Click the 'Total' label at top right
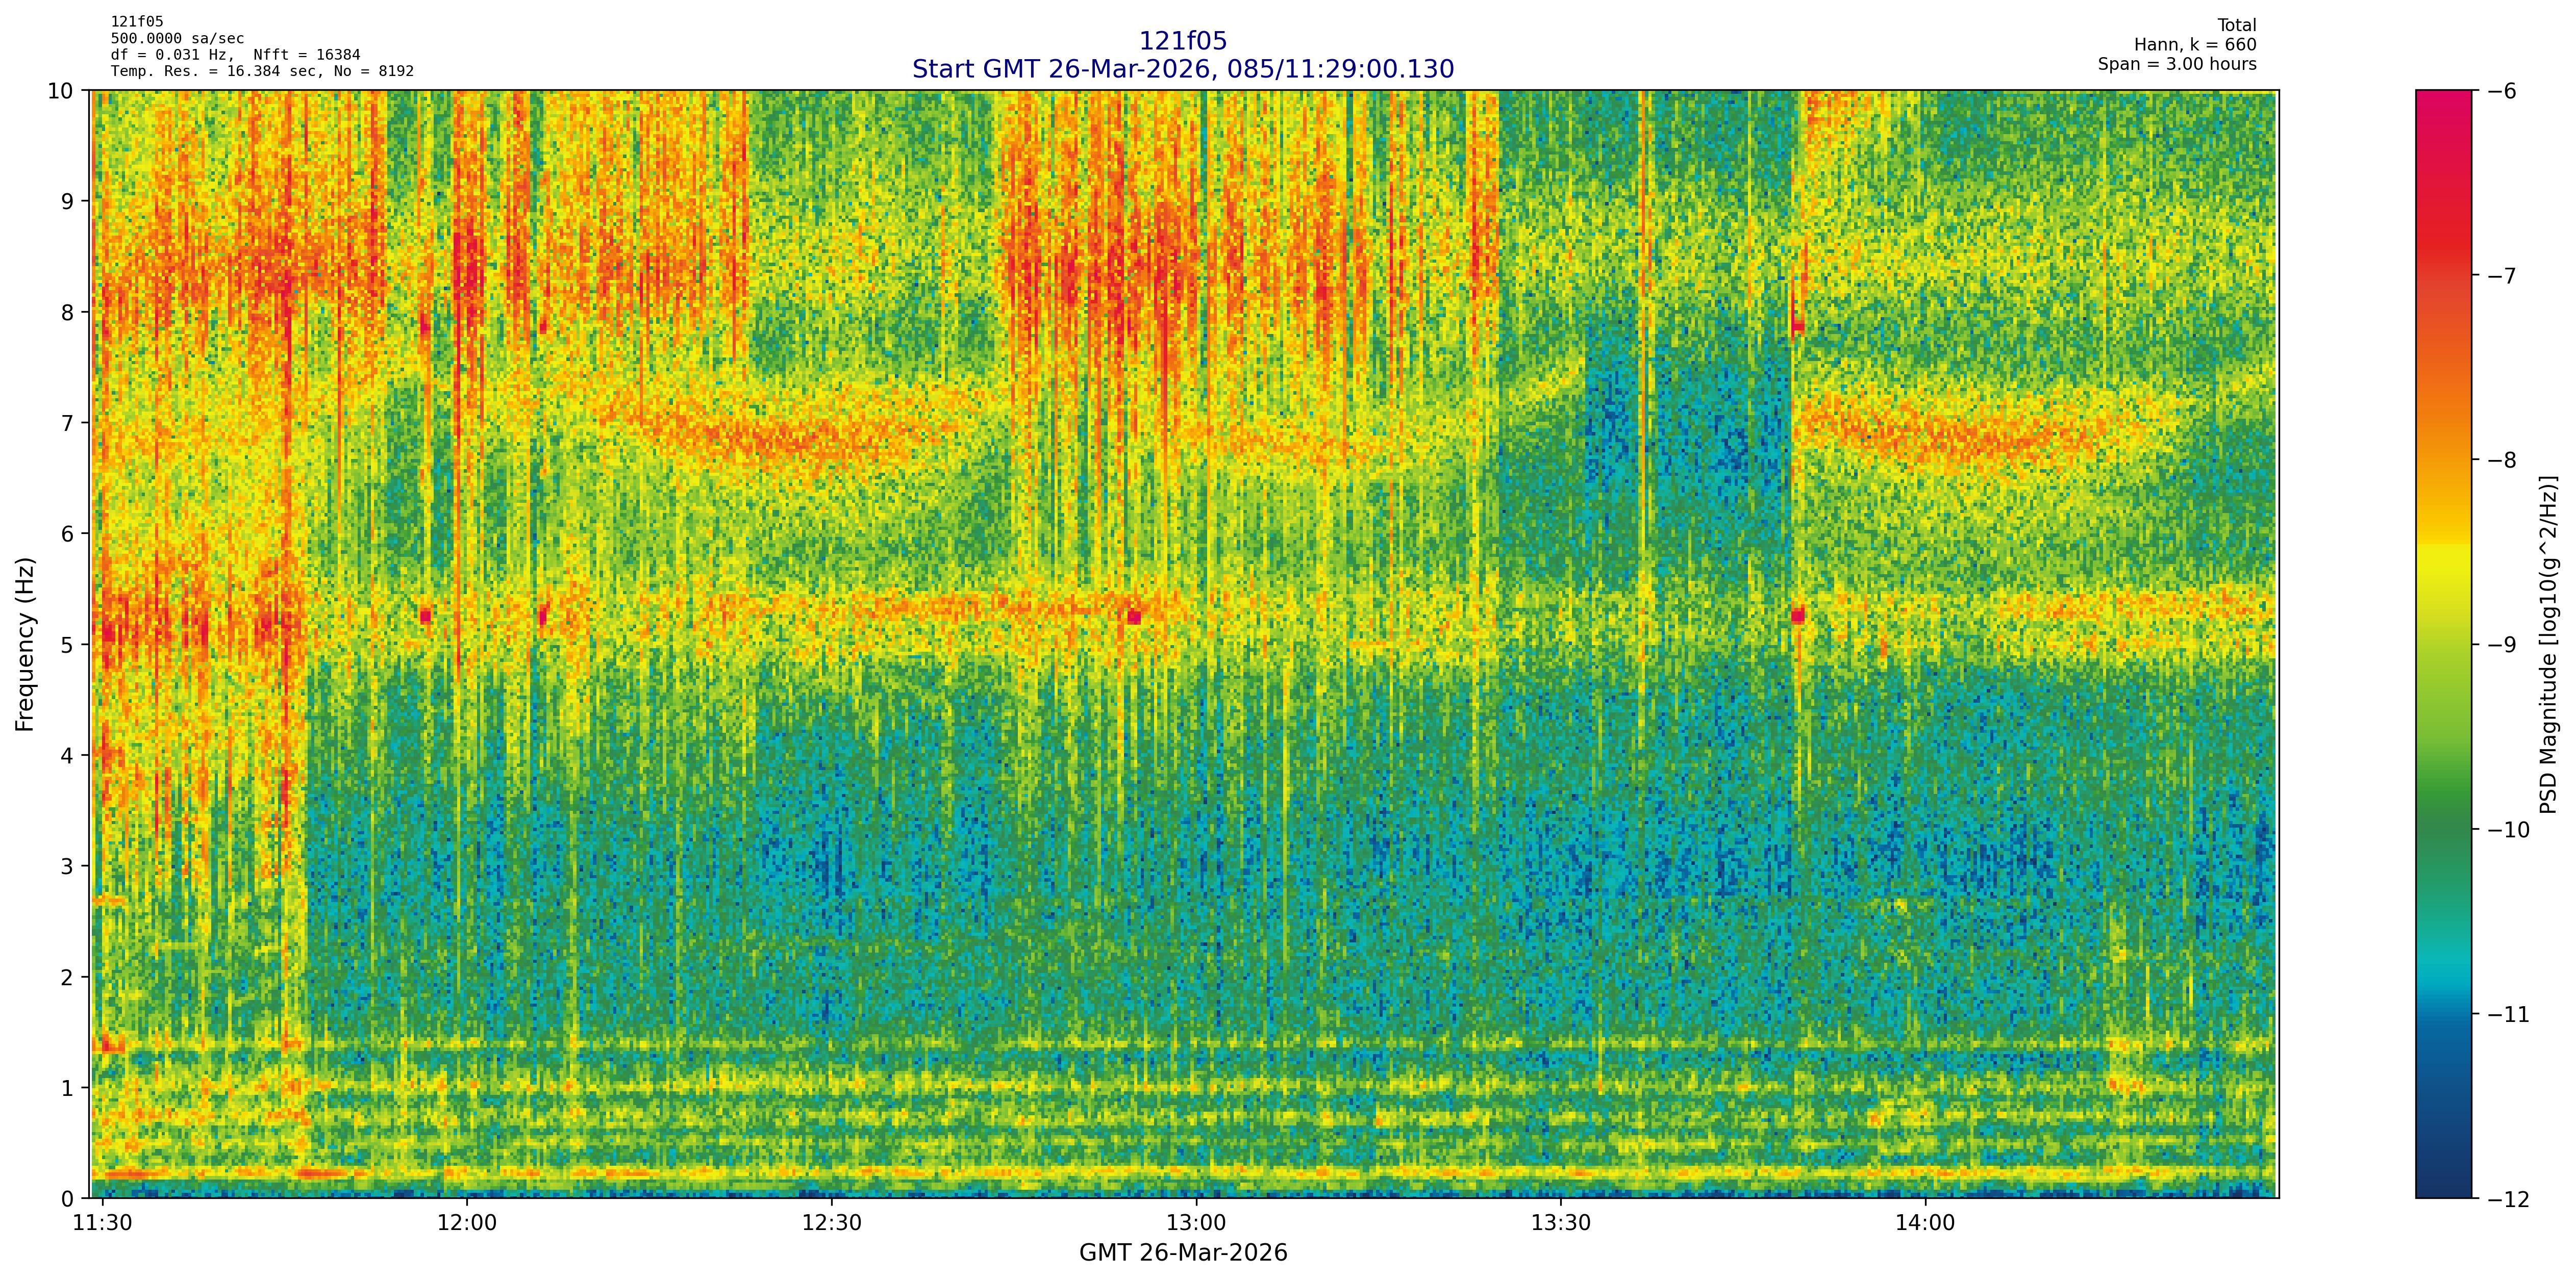 tap(2236, 26)
